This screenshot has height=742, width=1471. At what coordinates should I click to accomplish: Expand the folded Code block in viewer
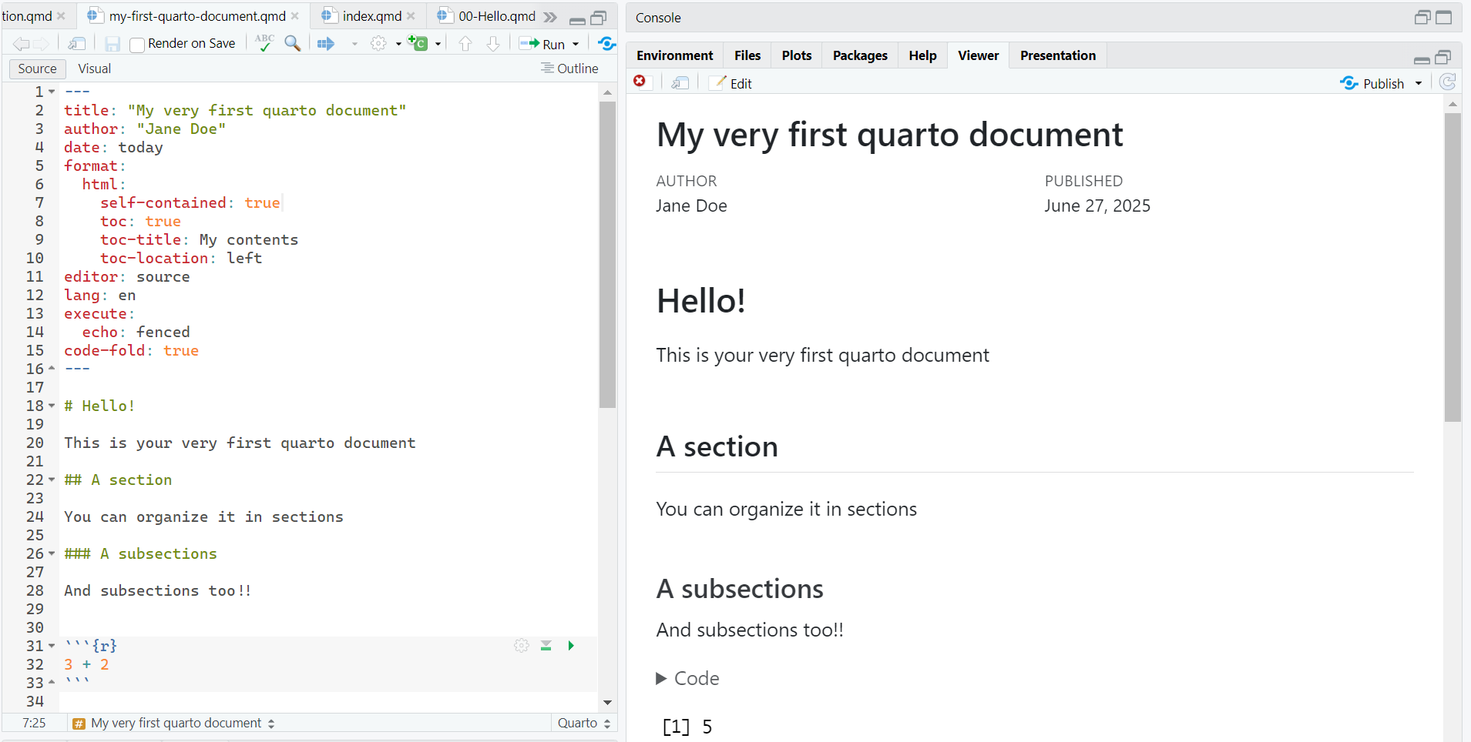click(687, 678)
